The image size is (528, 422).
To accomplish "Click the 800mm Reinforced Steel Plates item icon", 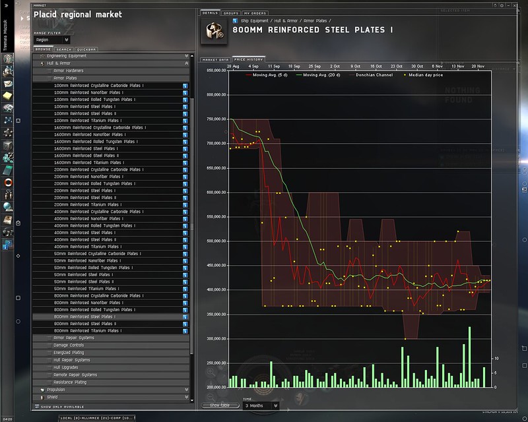I will pyautogui.click(x=214, y=31).
